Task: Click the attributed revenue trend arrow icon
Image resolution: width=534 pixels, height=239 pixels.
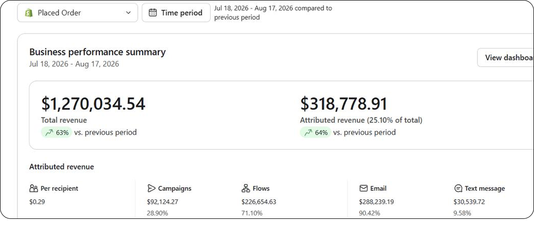Action: 309,133
